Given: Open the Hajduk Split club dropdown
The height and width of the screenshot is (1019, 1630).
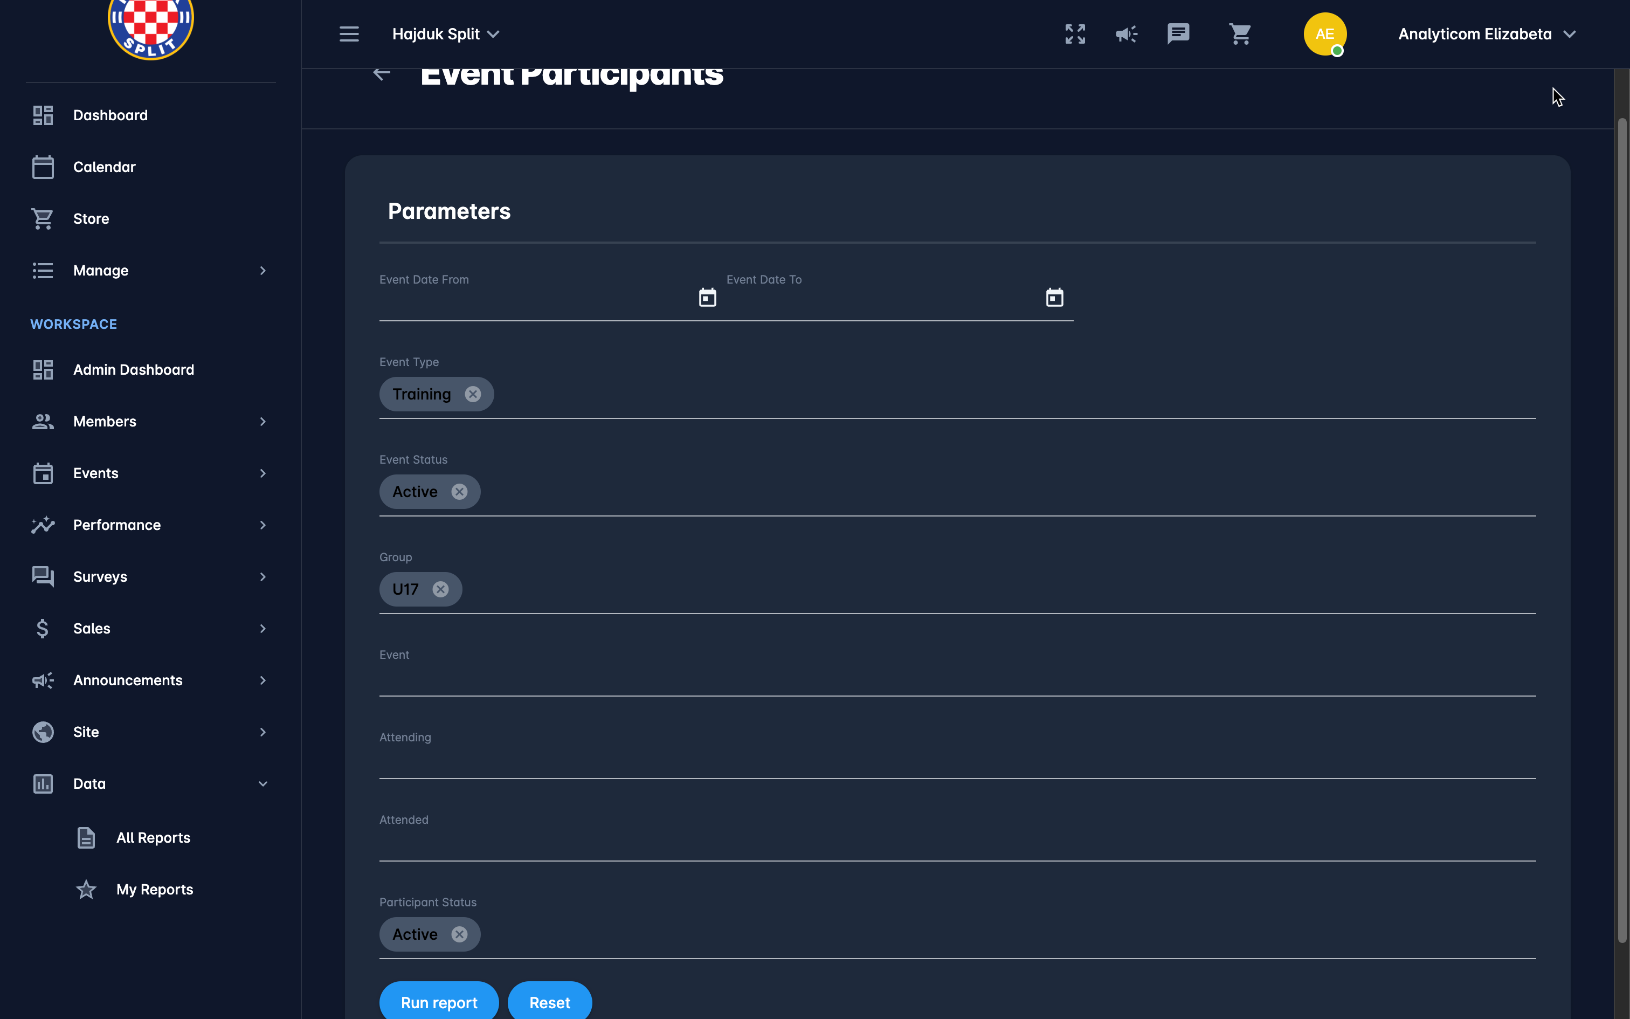Looking at the screenshot, I should point(445,33).
